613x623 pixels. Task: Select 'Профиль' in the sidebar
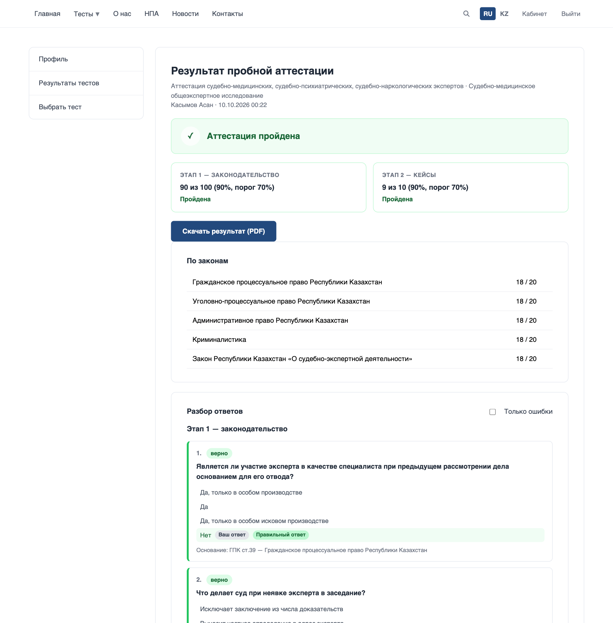tap(86, 59)
